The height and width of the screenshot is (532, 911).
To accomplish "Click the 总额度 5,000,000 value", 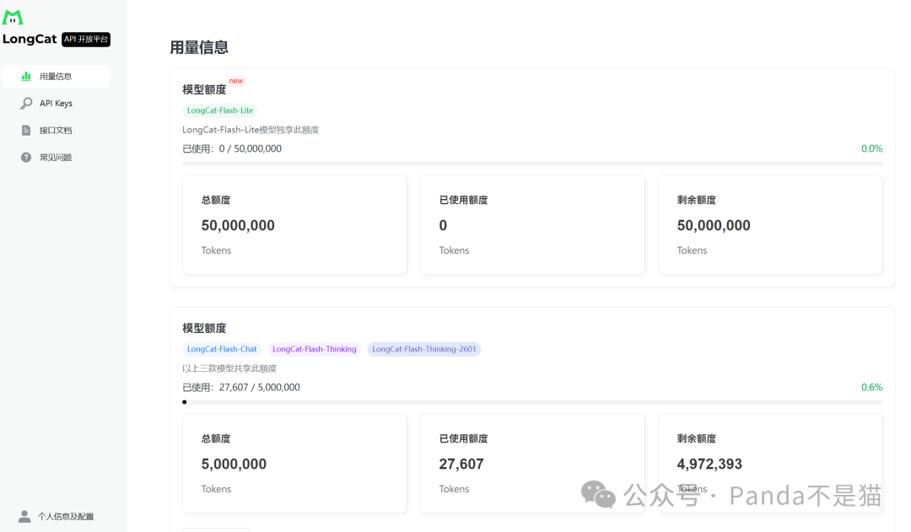I will click(234, 464).
